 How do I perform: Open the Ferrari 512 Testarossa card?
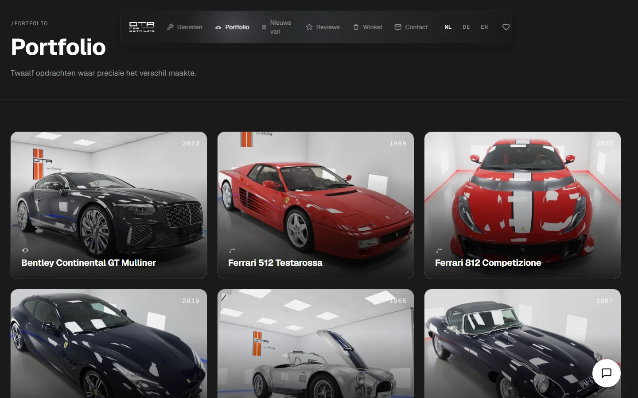tap(315, 205)
